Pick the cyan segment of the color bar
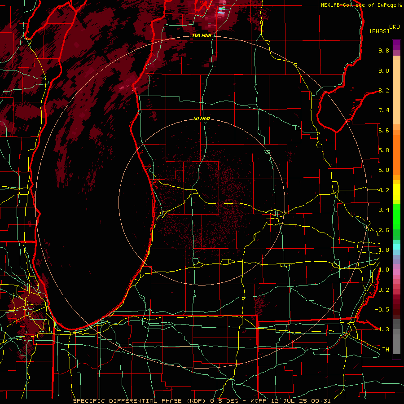Viewport: 404px width, 404px height. point(396,247)
